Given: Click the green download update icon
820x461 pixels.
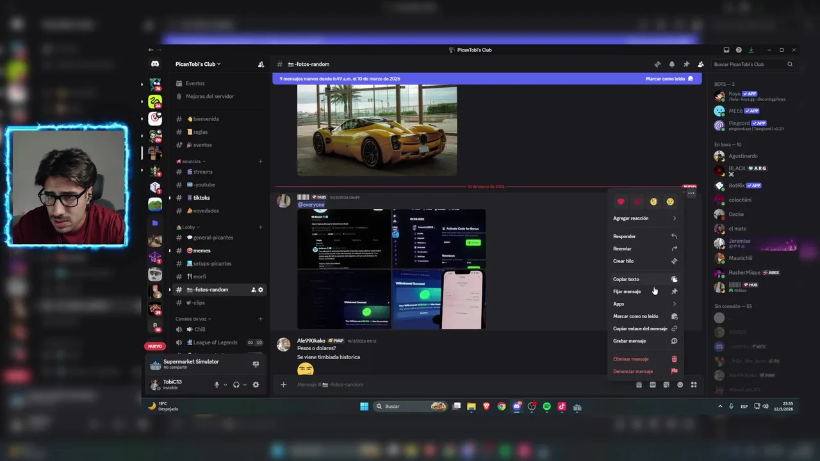Looking at the screenshot, I should (751, 50).
